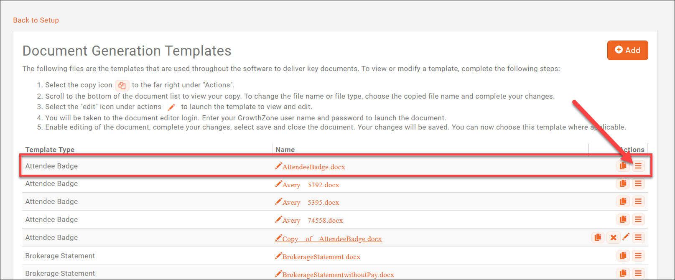Open the AttendeeBadge.docx file link
Screen dimensions: 675x280
coord(313,167)
